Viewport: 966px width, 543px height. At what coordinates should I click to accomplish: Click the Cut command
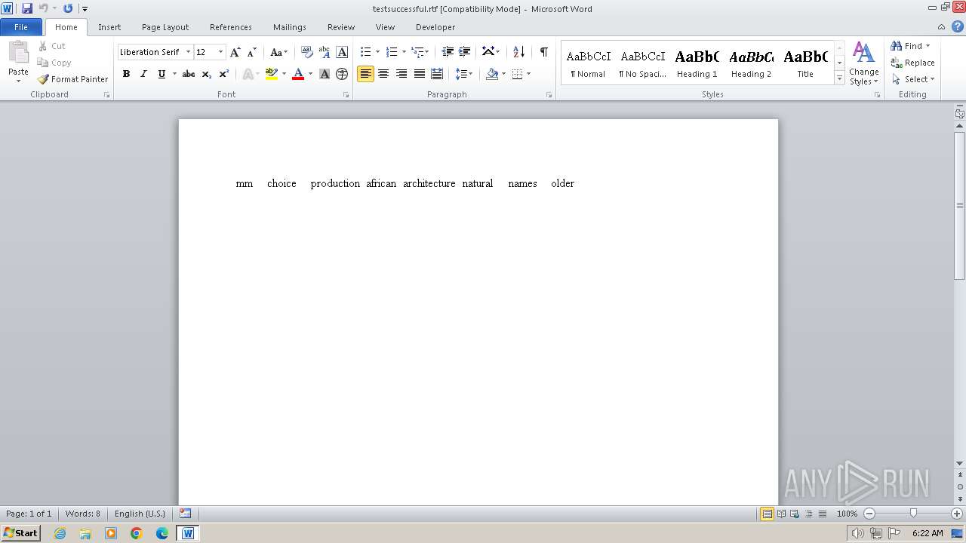click(x=52, y=46)
